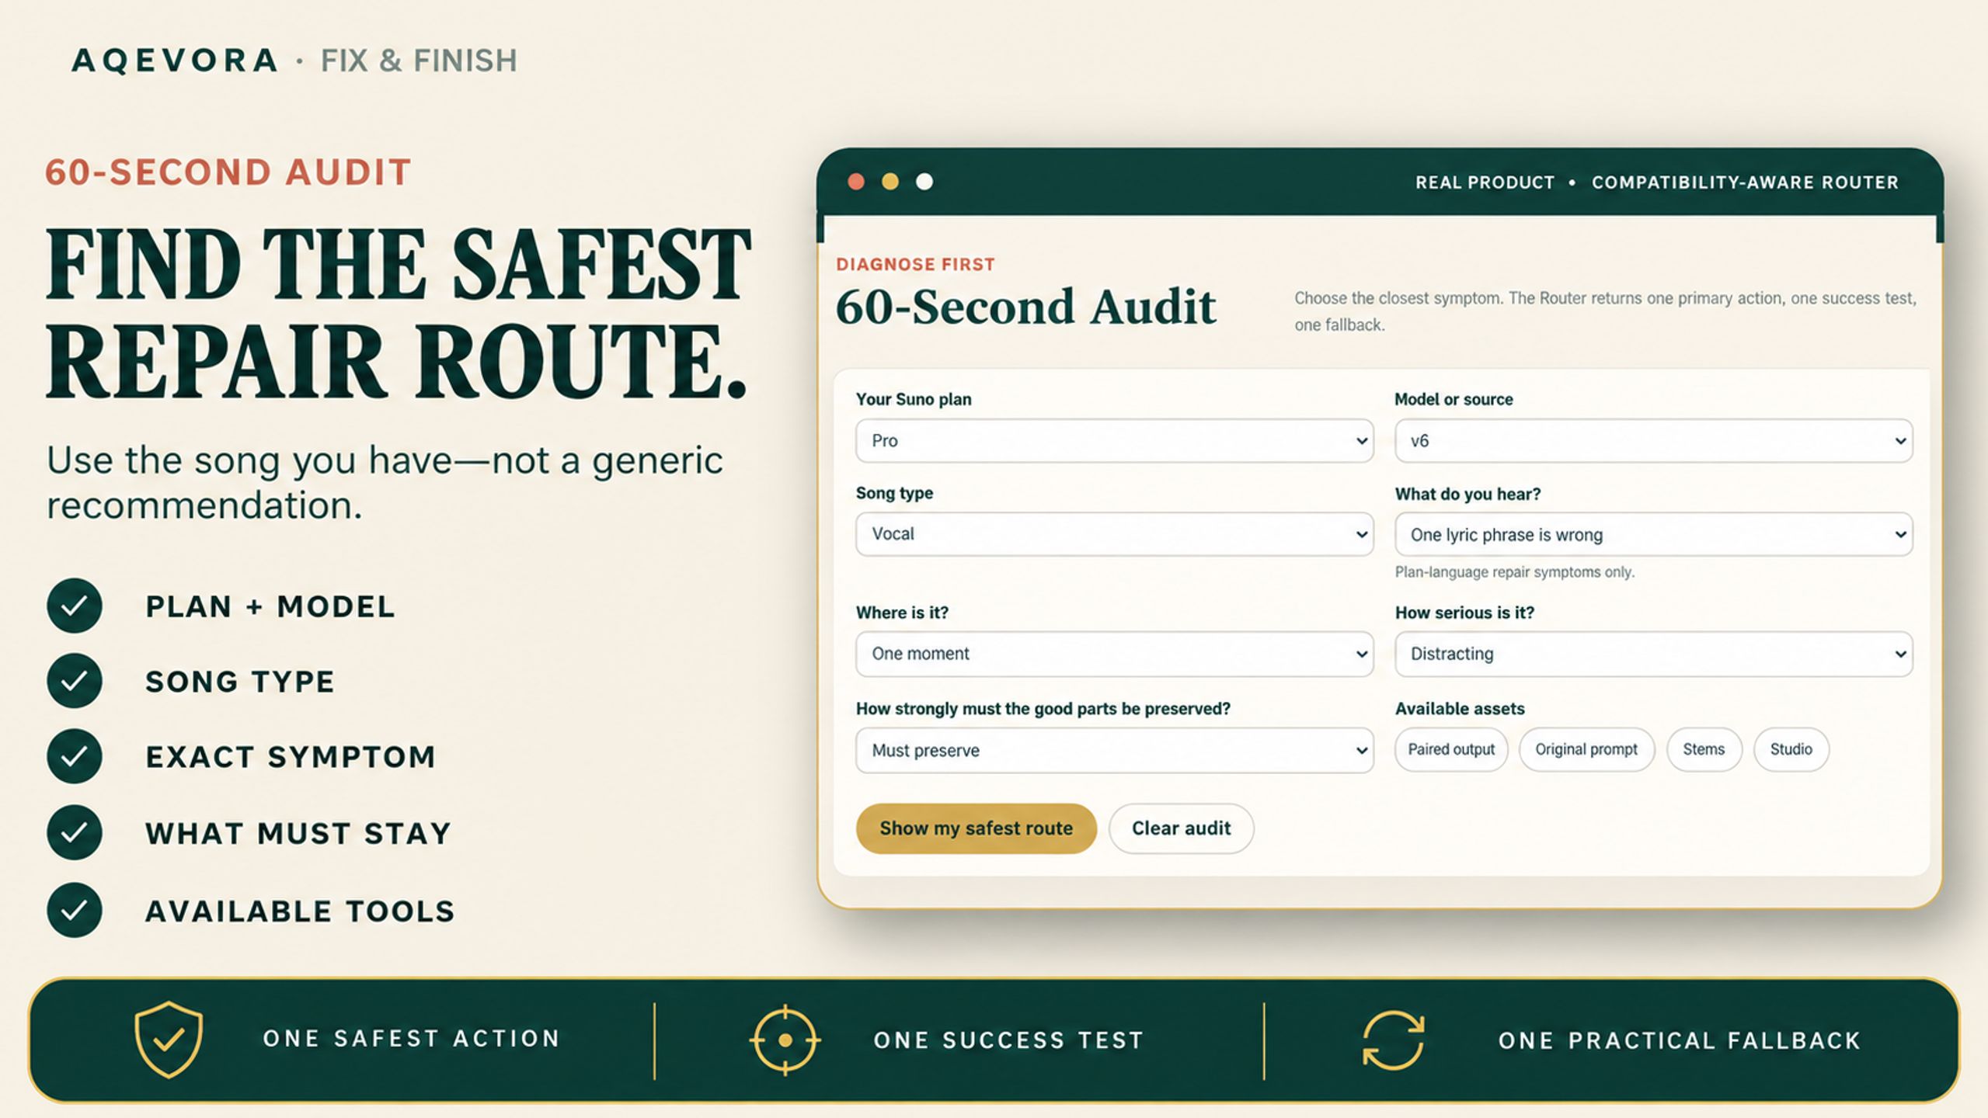
Task: Click the checkmark icon next to Exact Symptom
Action: (x=75, y=756)
